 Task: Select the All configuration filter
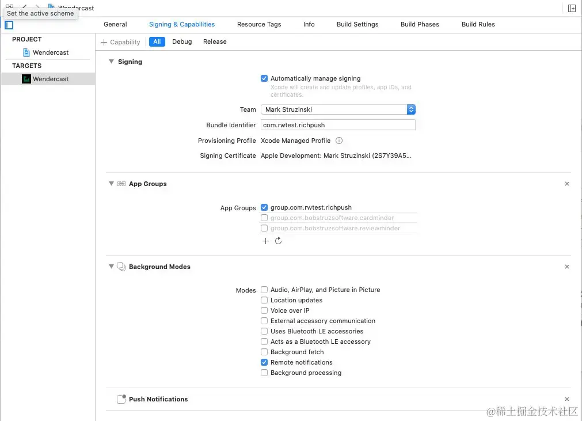[157, 41]
